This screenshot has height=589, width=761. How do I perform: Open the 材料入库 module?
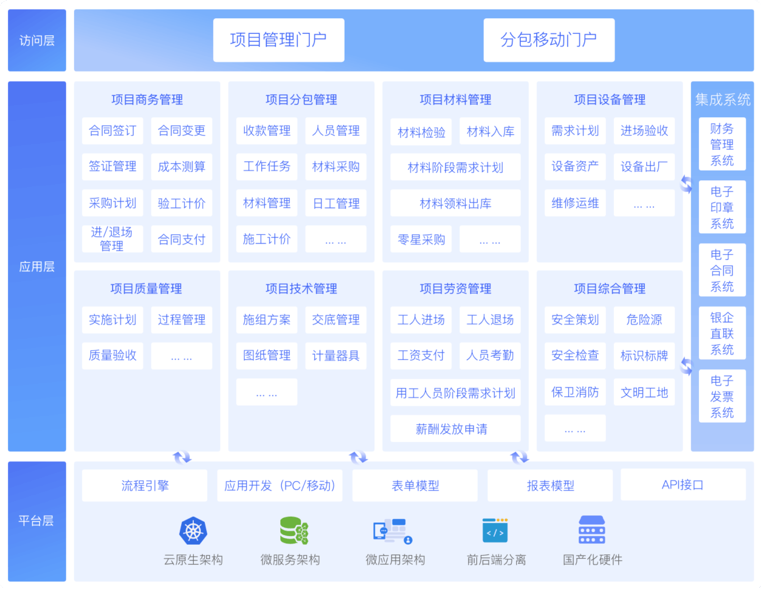pos(491,131)
